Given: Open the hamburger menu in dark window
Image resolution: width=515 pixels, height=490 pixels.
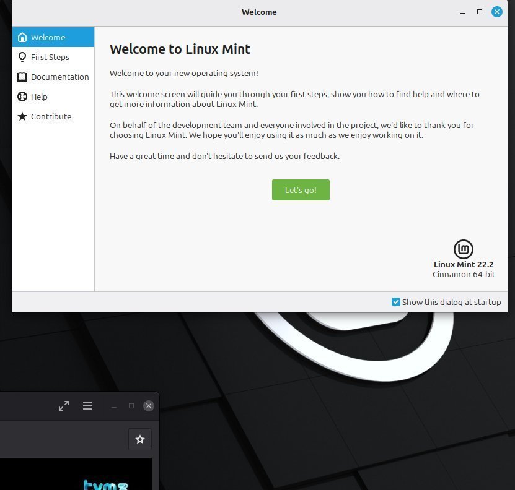Looking at the screenshot, I should coord(87,406).
